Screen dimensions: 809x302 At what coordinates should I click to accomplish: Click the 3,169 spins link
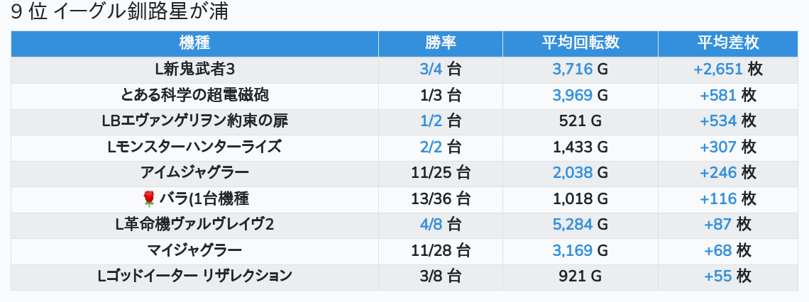573,250
